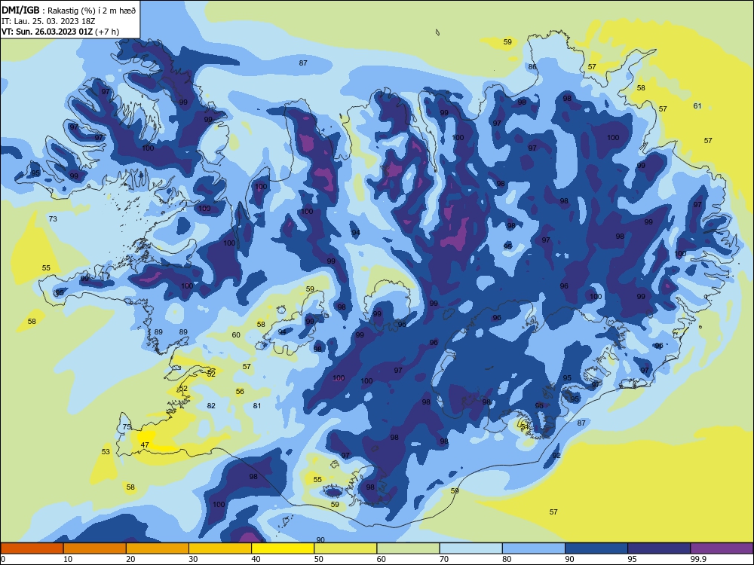This screenshot has height=565, width=754.
Task: Click the pale yellow 50–60 legend swatch
Action: [345, 548]
